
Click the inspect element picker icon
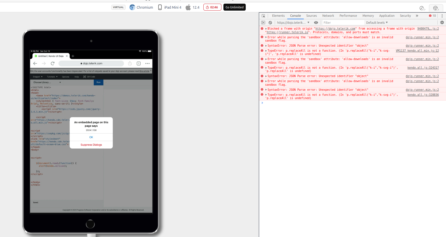tap(263, 16)
